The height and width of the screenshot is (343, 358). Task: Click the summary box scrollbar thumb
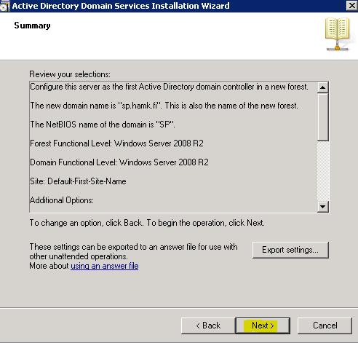[x=323, y=117]
